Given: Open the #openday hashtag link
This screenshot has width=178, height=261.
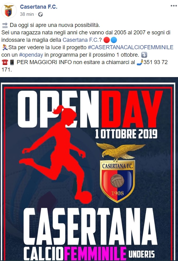Looking at the screenshot, I should (x=31, y=55).
